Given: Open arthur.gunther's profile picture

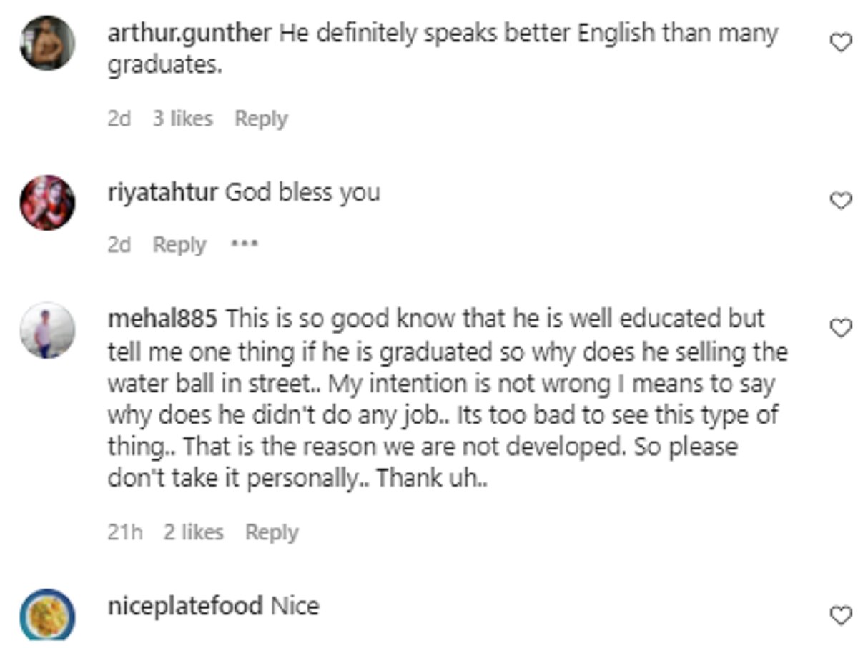Looking at the screenshot, I should point(47,43).
